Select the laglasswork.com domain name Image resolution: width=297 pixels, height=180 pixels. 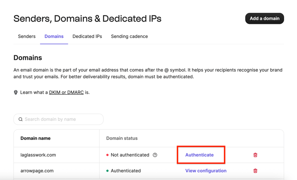[38, 155]
